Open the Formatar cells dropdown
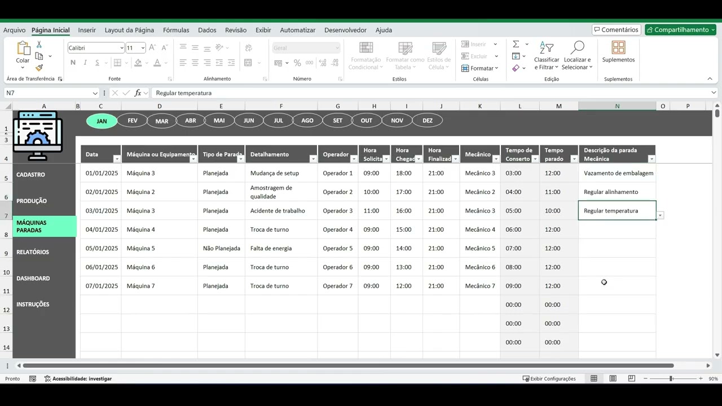722x406 pixels. [480, 68]
